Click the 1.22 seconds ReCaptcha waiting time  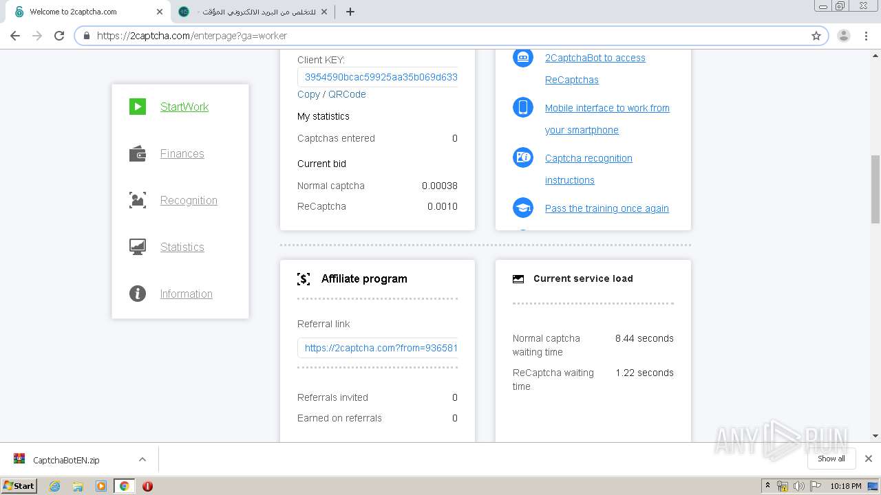(644, 373)
